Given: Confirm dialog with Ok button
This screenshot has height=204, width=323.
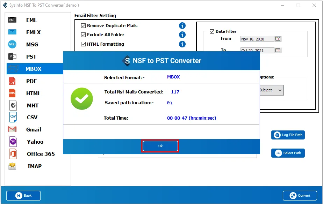Looking at the screenshot, I should 160,146.
